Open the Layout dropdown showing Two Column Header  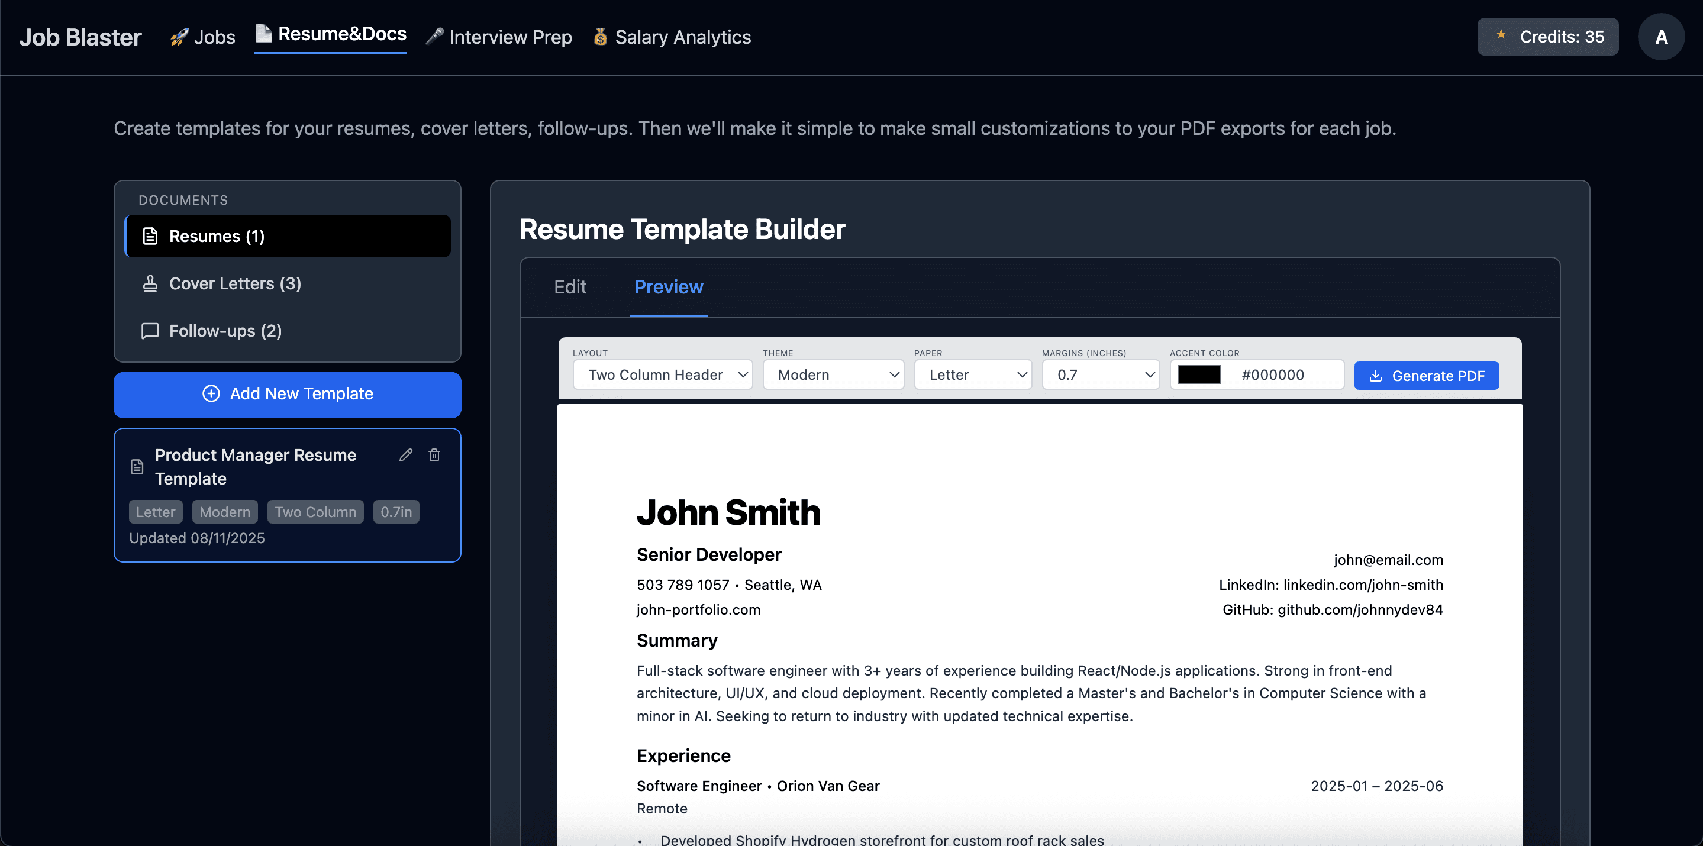[662, 374]
